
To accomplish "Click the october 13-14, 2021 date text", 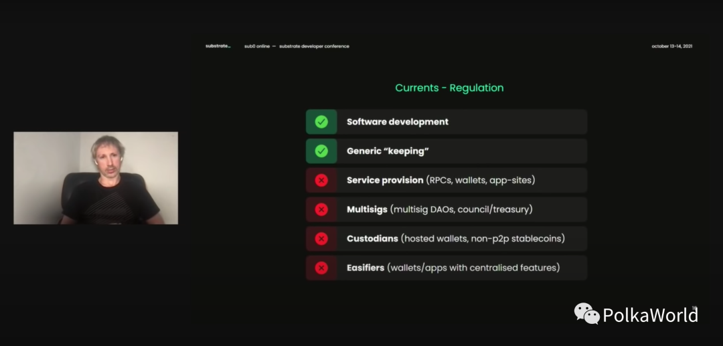I will click(x=672, y=46).
